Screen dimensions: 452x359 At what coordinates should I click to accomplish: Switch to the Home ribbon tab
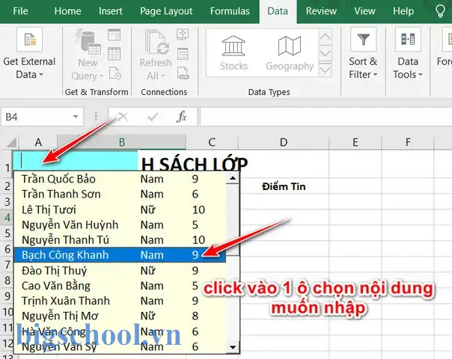coord(67,11)
